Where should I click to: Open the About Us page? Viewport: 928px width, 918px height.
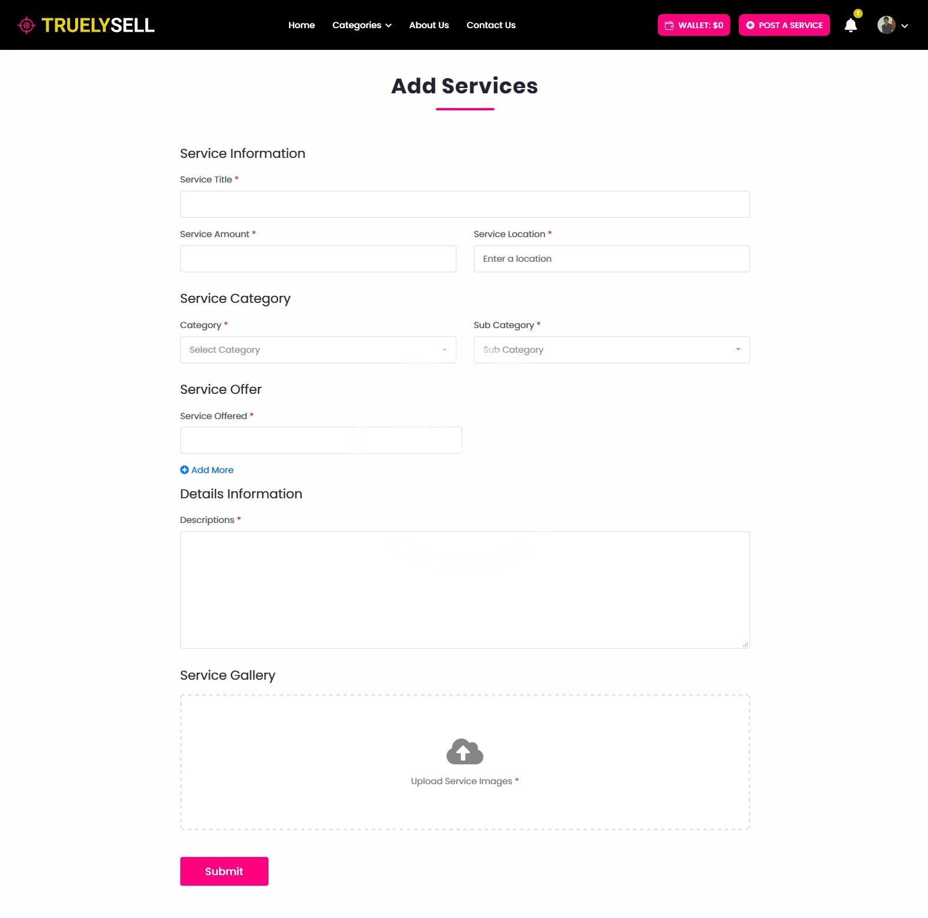[x=429, y=25]
